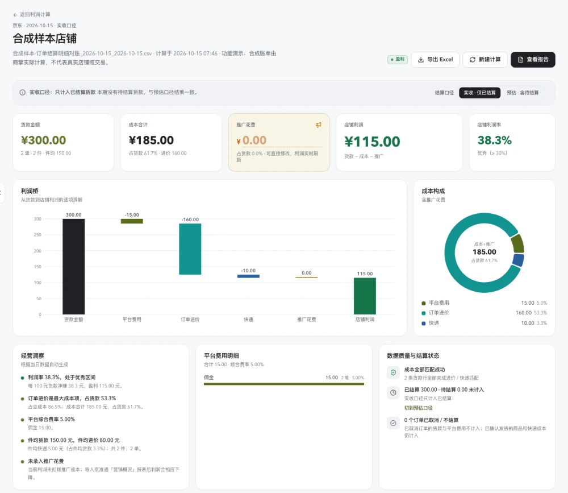Click insight 平台综合费率 5.00%
The height and width of the screenshot is (493, 568).
pyautogui.click(x=52, y=420)
